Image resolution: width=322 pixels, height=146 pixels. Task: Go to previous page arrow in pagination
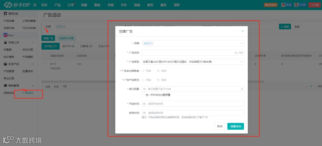click(307, 86)
